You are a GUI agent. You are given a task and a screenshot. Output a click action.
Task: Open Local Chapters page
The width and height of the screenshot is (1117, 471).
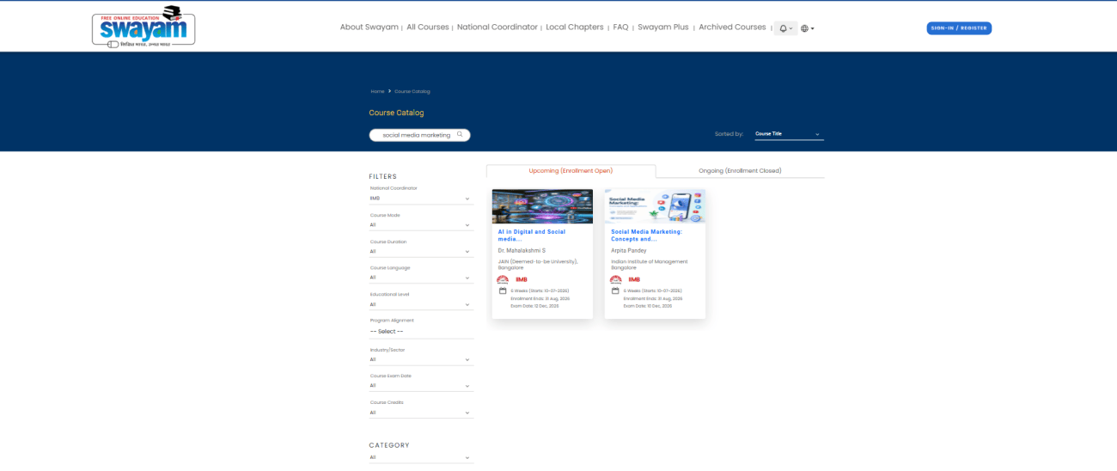tap(575, 28)
